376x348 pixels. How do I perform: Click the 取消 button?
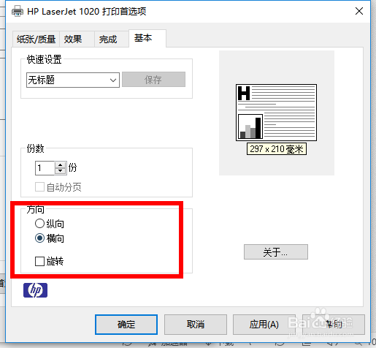[x=196, y=325]
